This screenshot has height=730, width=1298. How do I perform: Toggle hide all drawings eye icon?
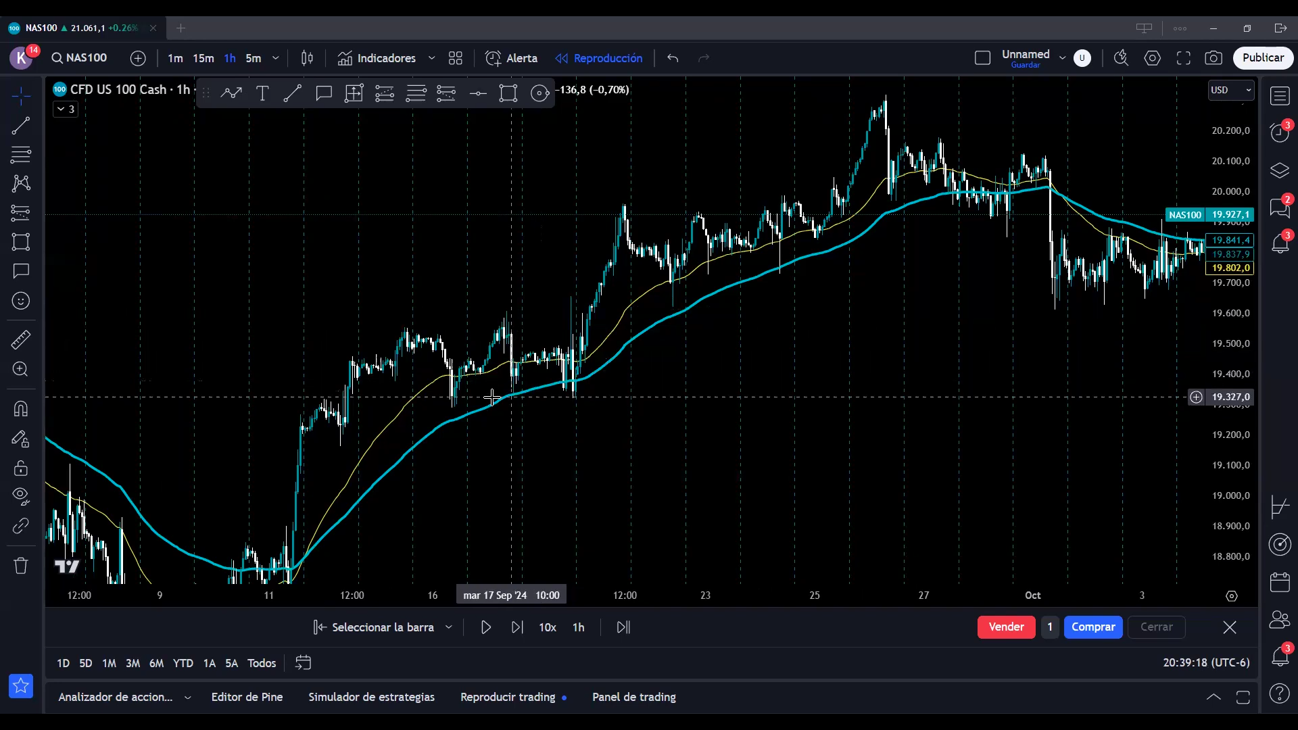tap(21, 495)
